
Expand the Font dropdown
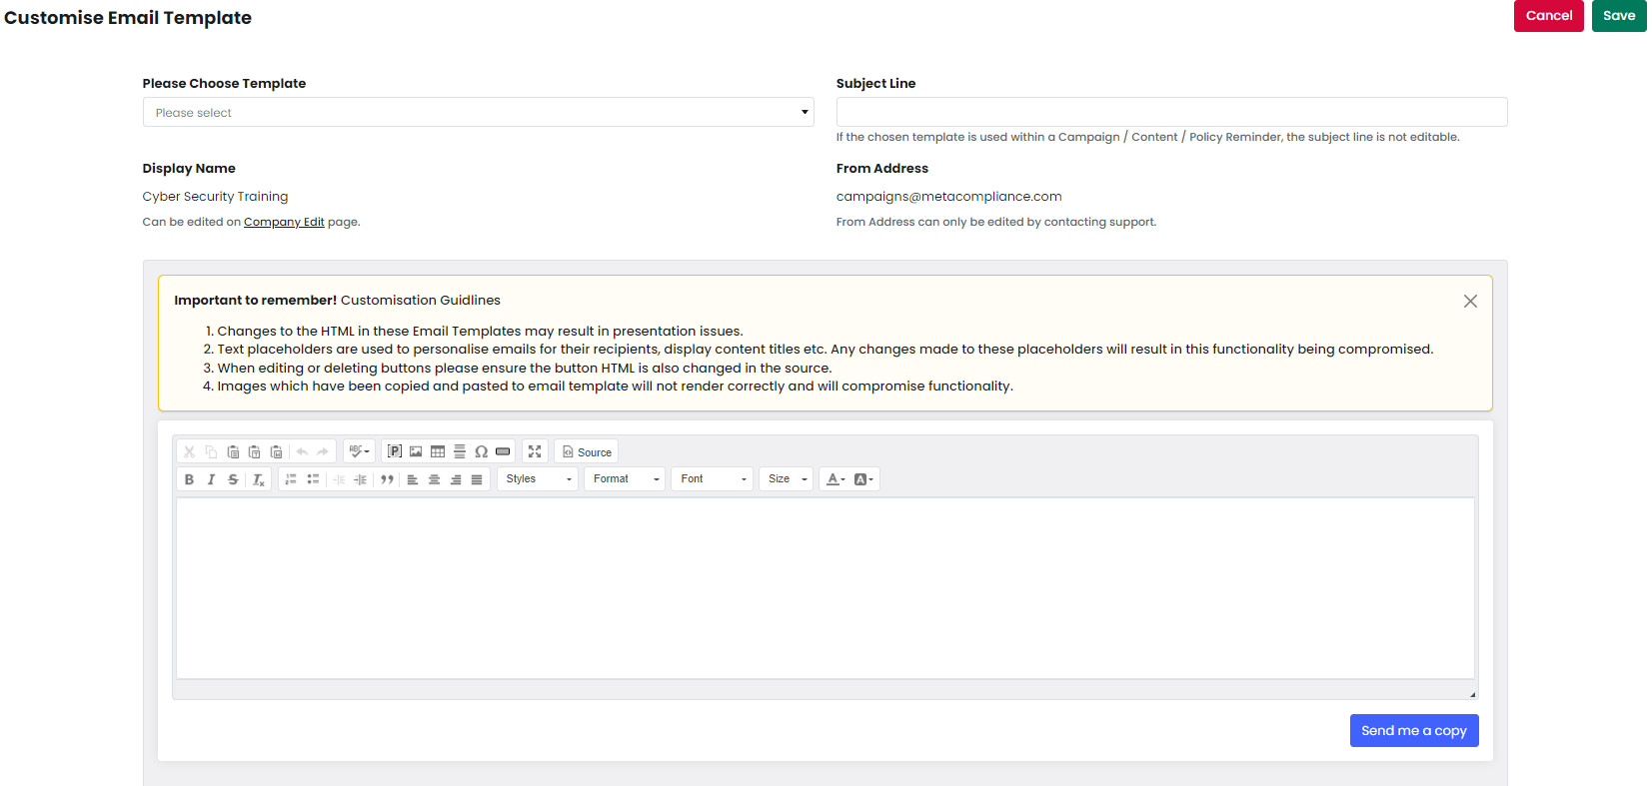pyautogui.click(x=712, y=479)
